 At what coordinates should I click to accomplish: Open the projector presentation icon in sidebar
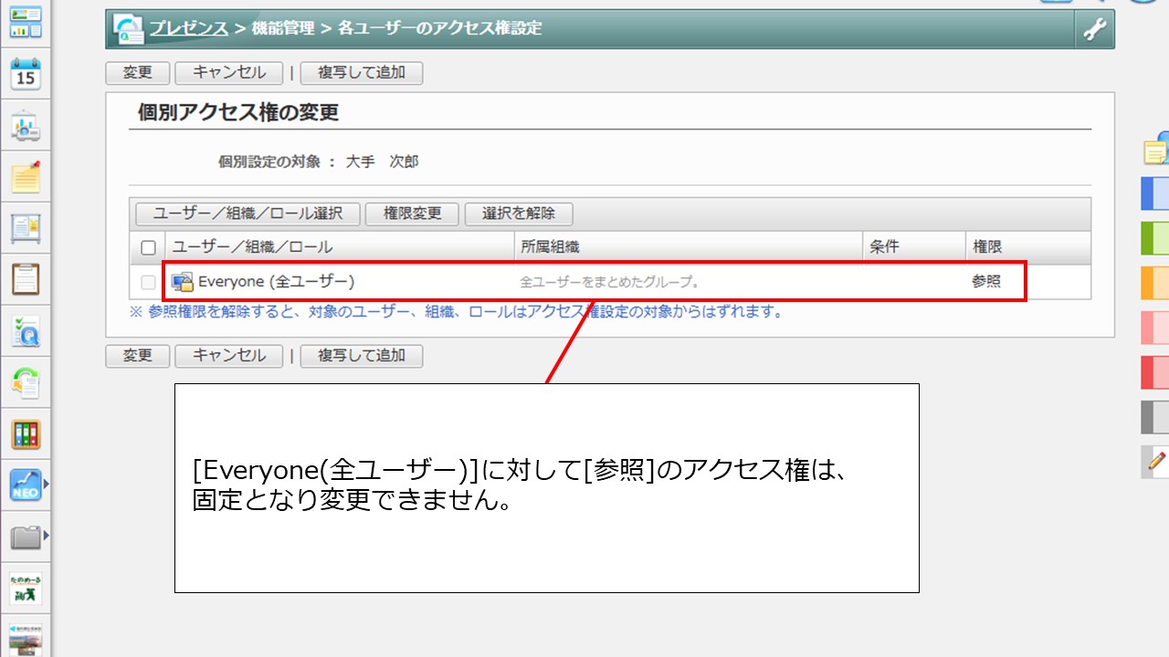(26, 127)
